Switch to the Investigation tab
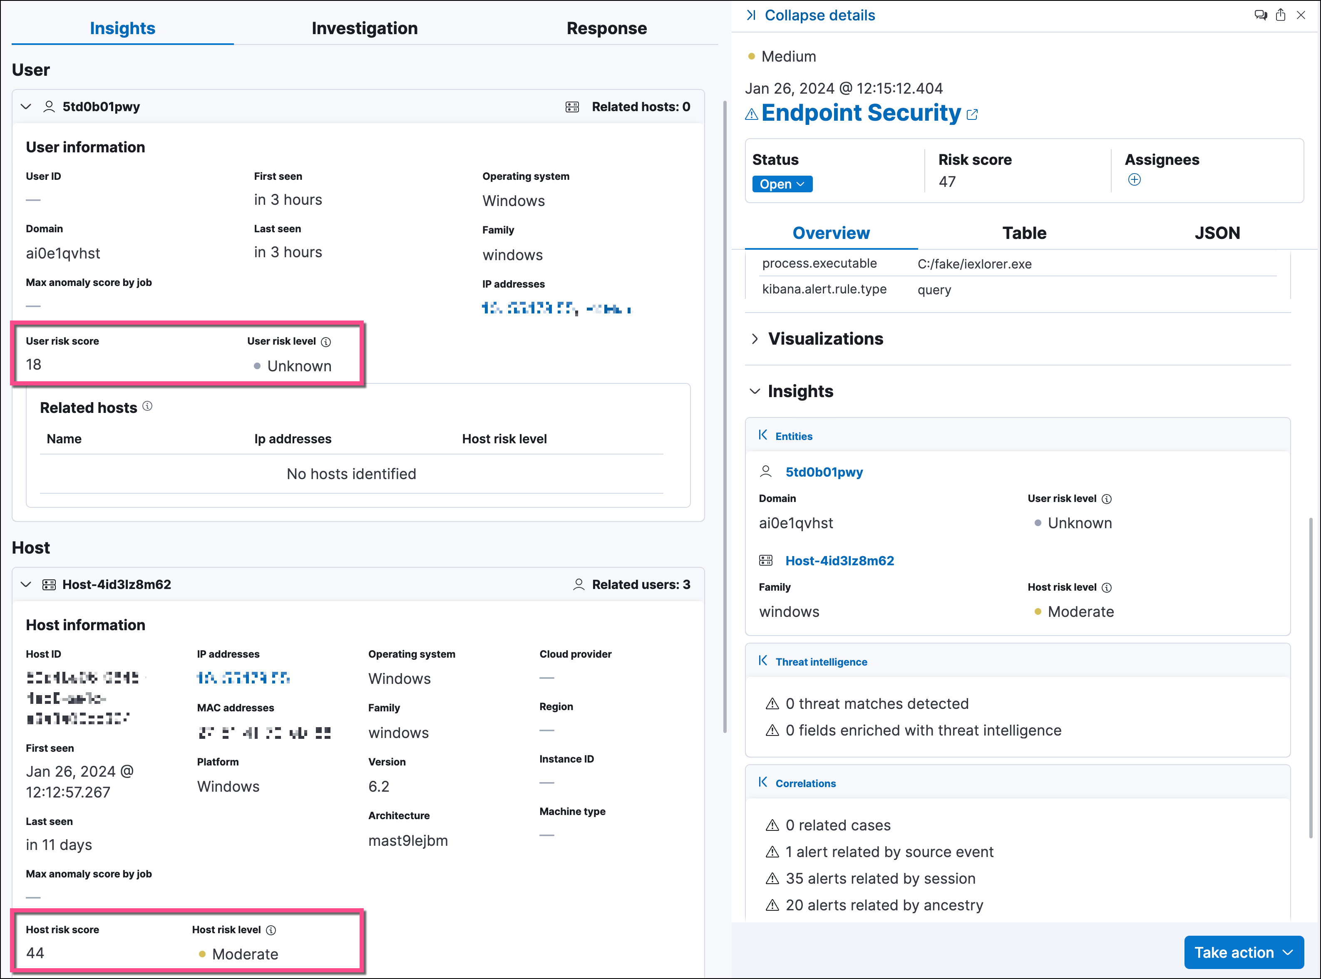This screenshot has width=1321, height=979. pyautogui.click(x=364, y=28)
